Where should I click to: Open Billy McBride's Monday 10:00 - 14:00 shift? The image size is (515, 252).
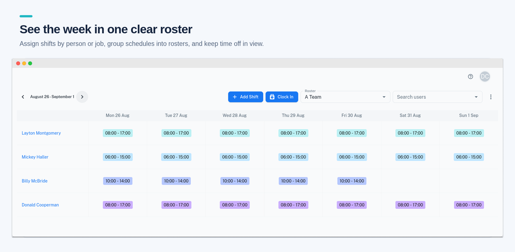(x=118, y=181)
